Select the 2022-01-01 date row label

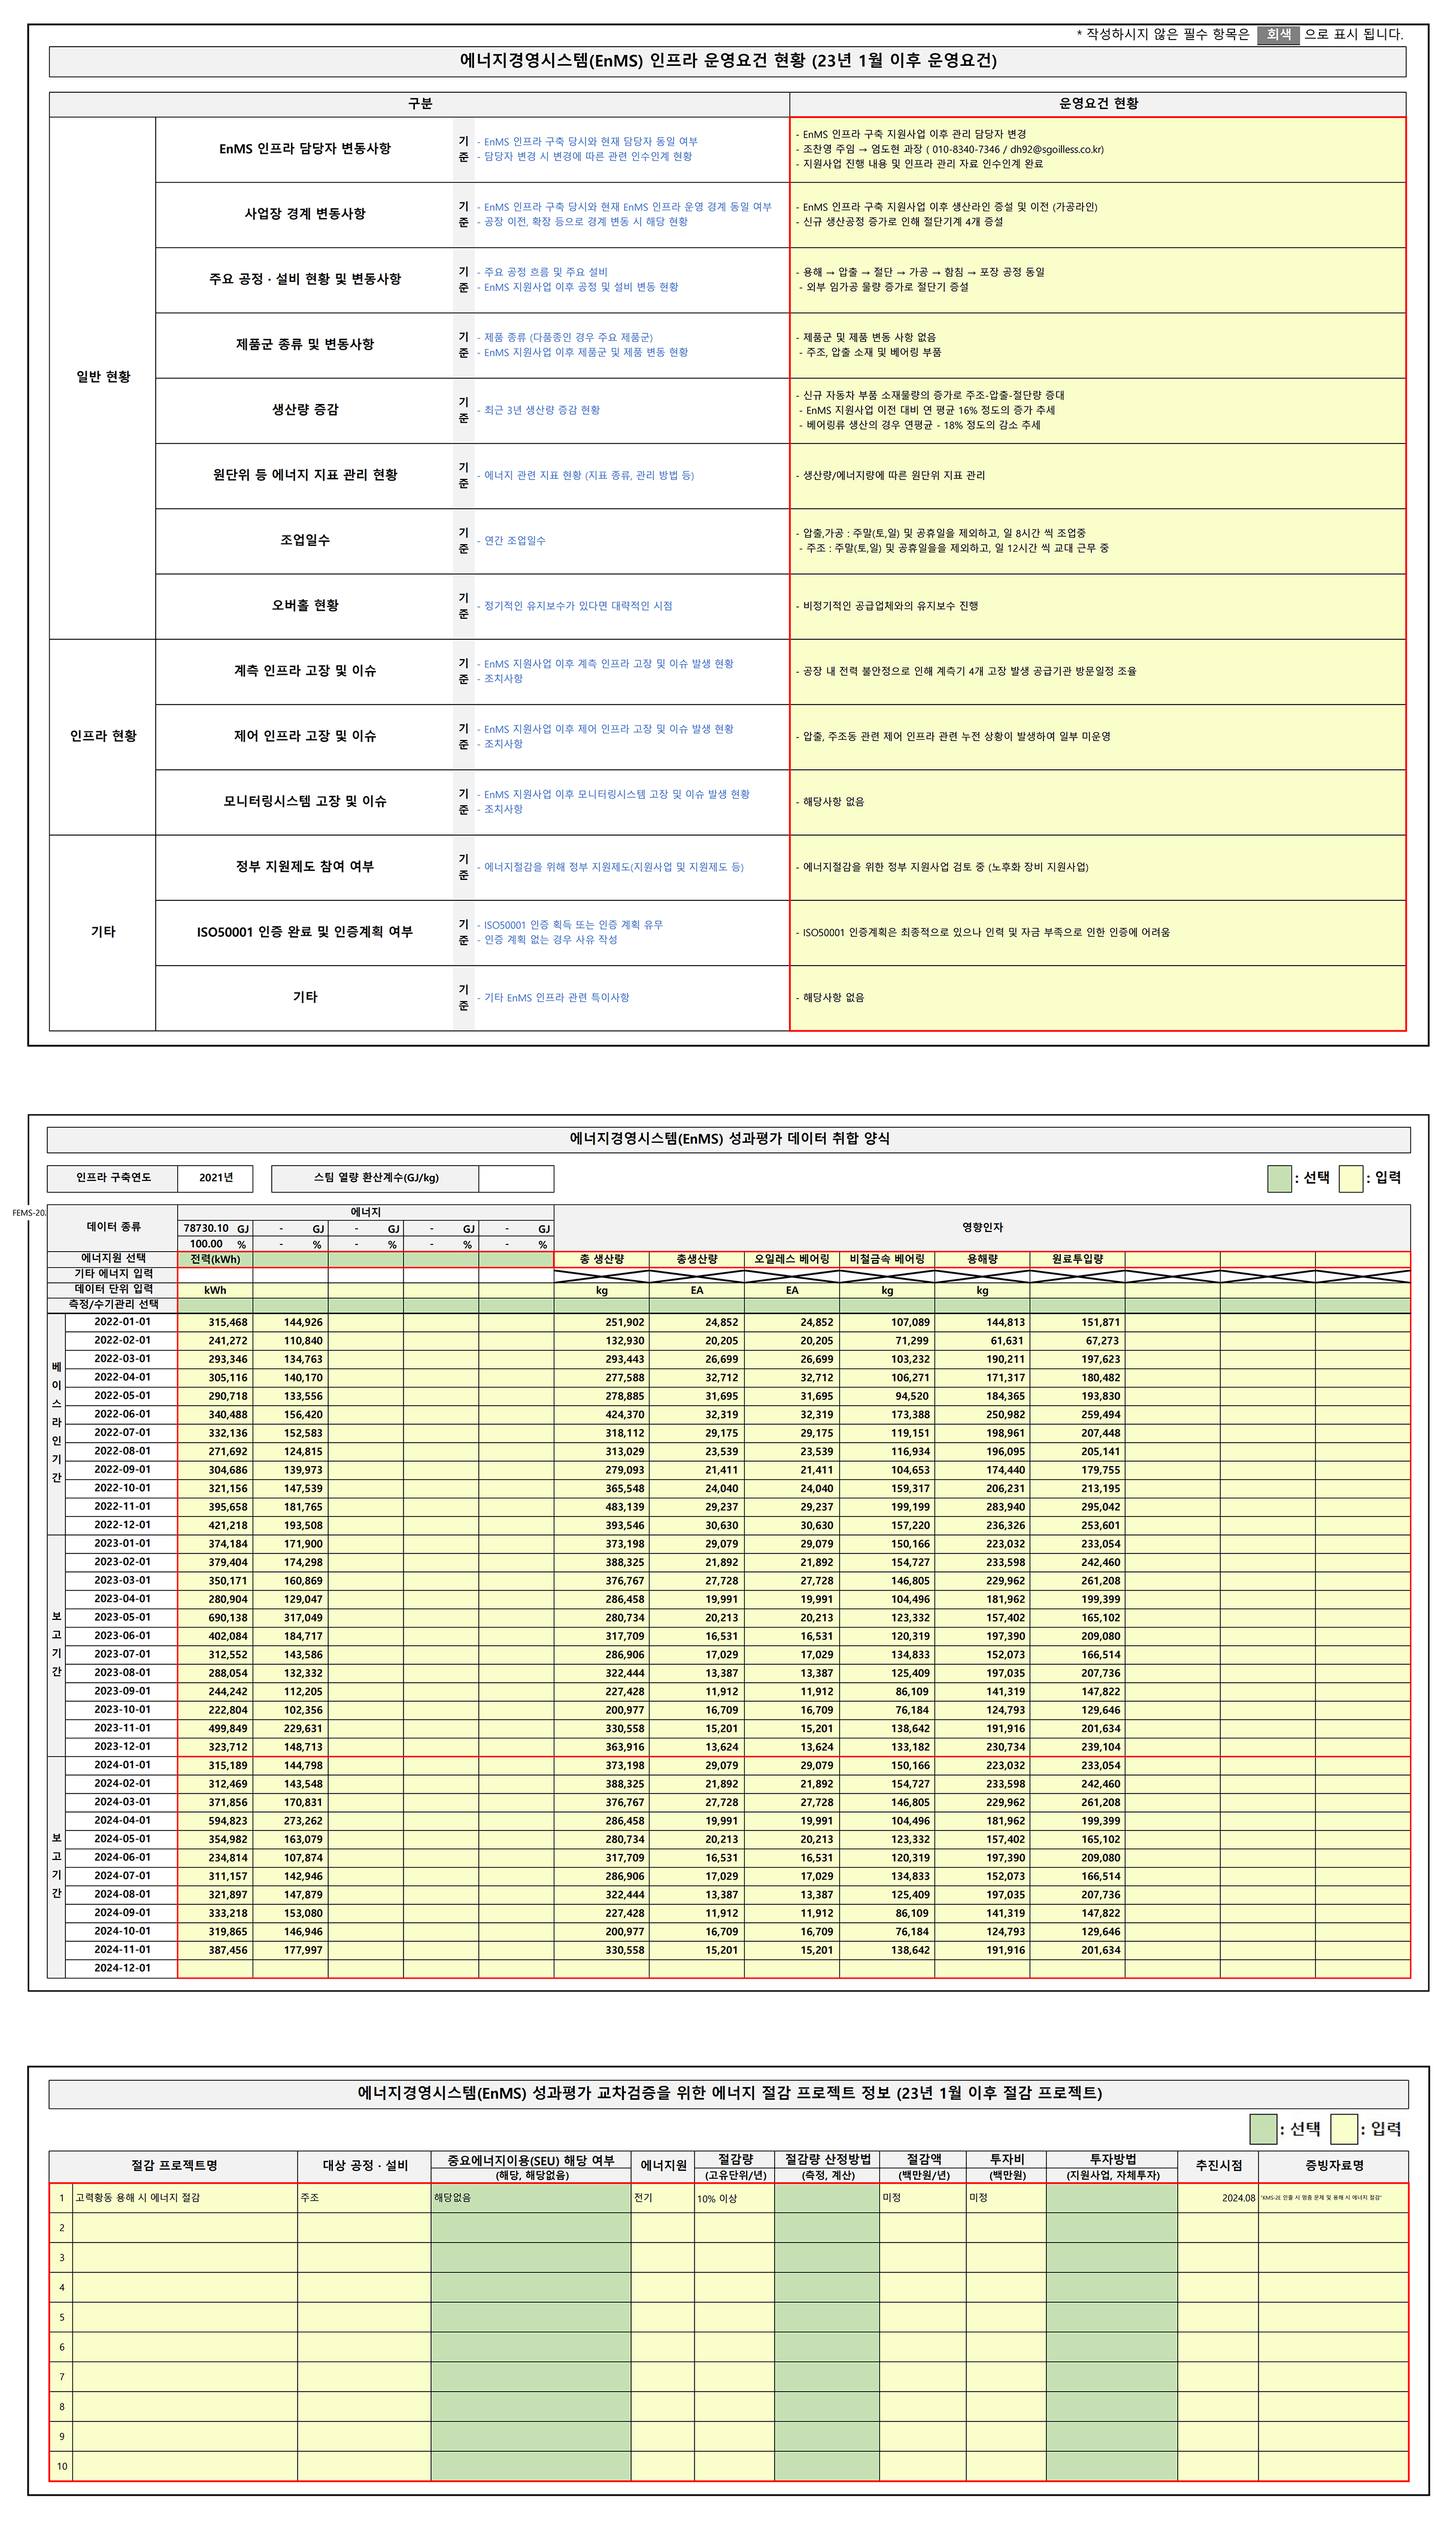point(122,1322)
